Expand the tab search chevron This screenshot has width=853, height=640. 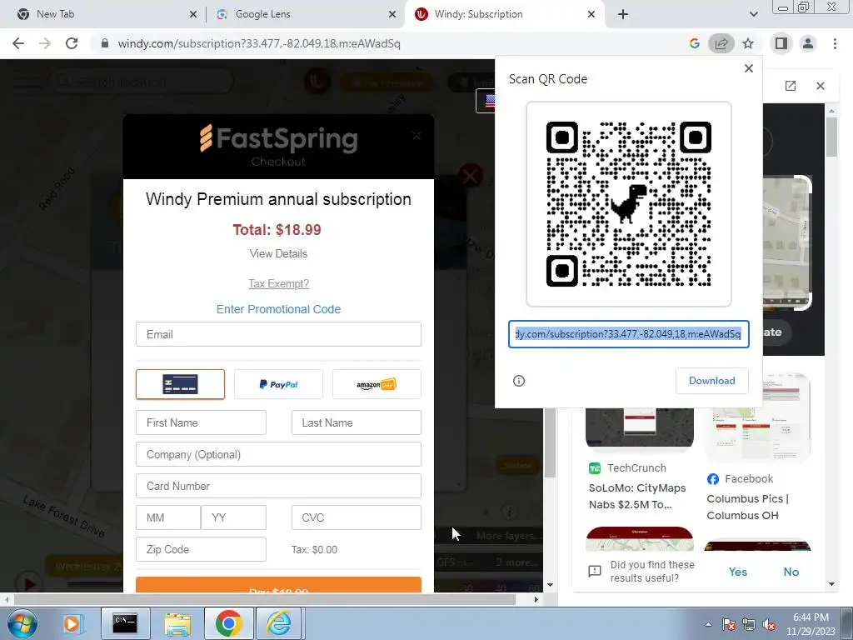[753, 14]
